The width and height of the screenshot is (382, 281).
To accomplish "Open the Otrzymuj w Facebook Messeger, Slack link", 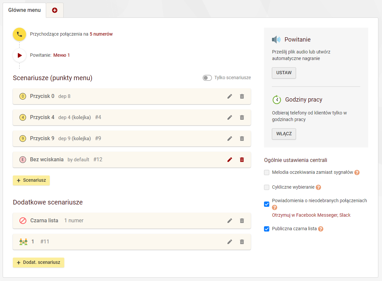I will pos(311,215).
